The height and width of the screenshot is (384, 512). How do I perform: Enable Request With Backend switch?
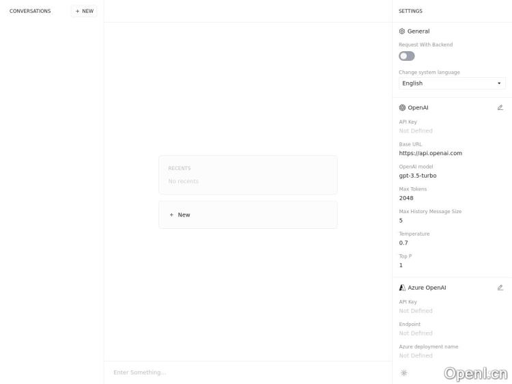[x=407, y=56]
